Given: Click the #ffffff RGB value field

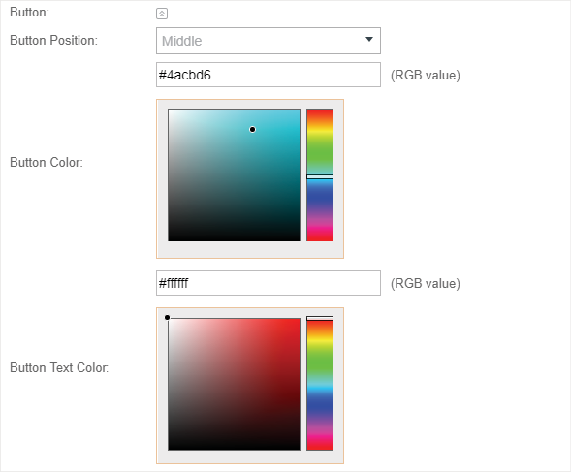Looking at the screenshot, I should (x=269, y=283).
